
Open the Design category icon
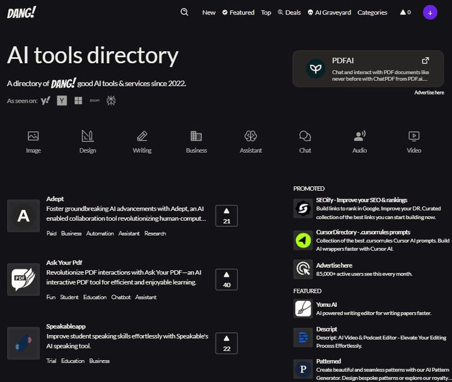(x=87, y=137)
